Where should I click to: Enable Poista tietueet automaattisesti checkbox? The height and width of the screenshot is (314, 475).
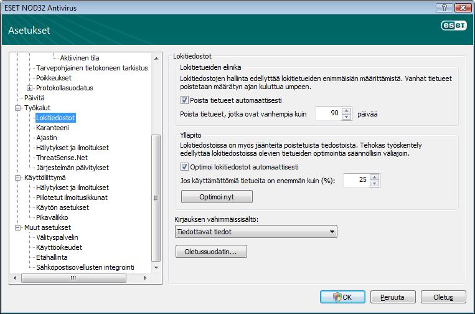pos(184,100)
